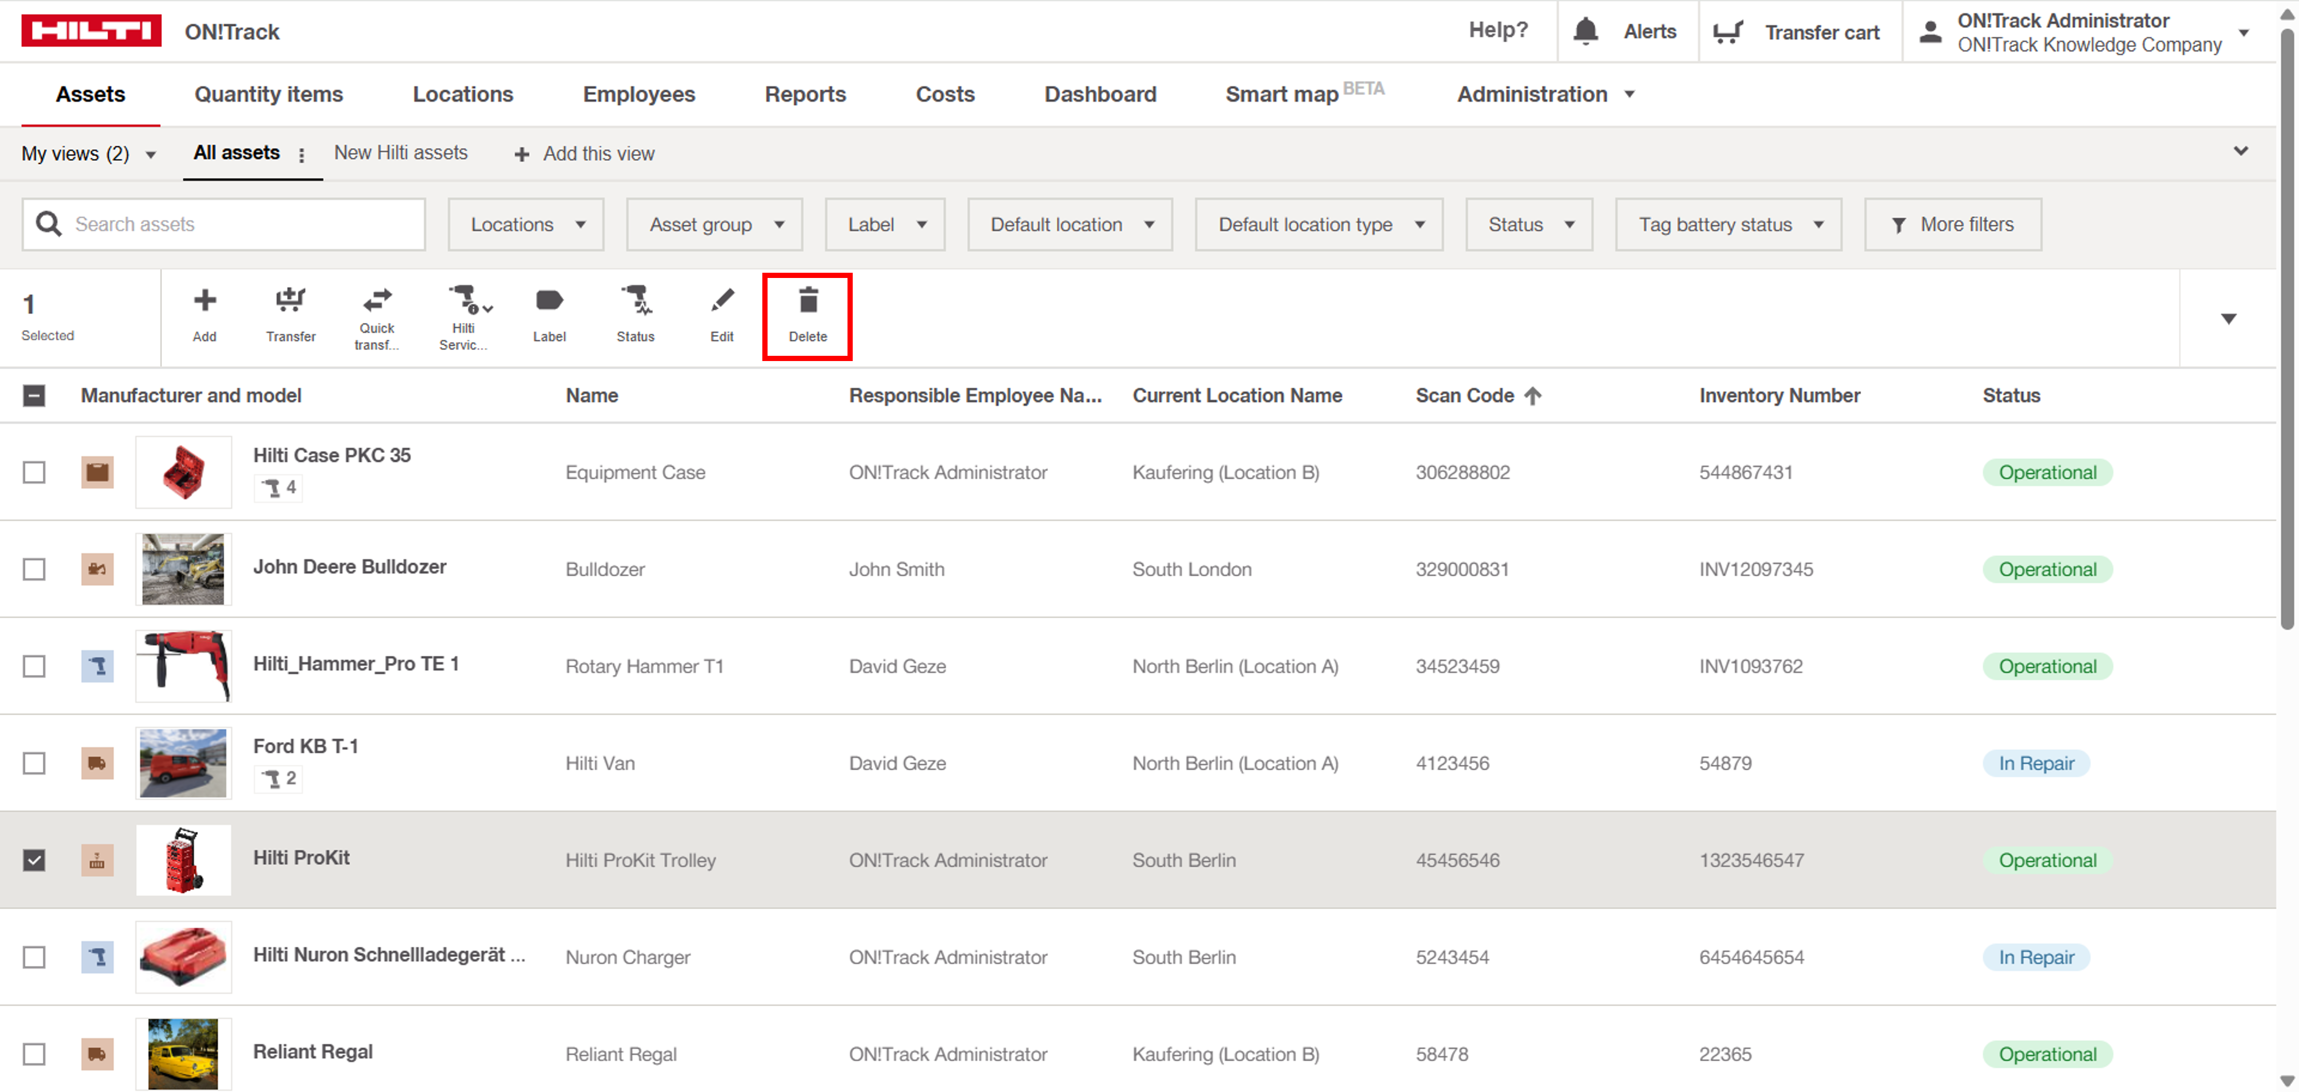Switch to New Hilti assets view
Image resolution: width=2299 pixels, height=1092 pixels.
(x=401, y=153)
